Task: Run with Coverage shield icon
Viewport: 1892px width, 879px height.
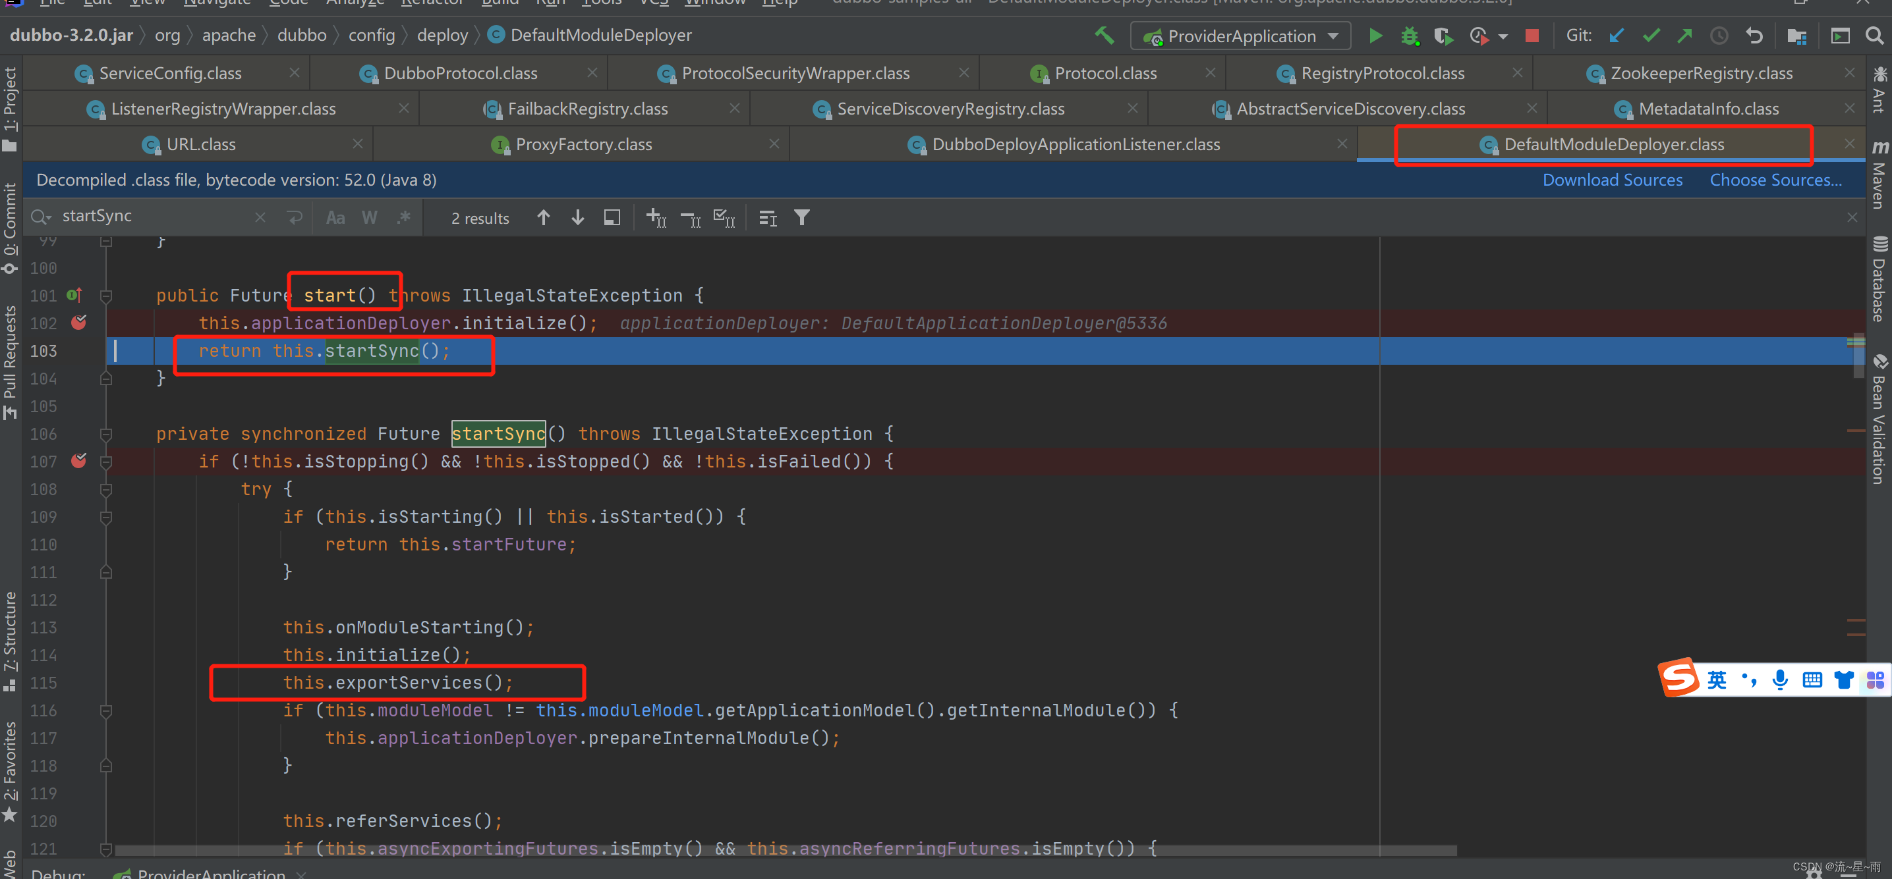Action: click(1443, 35)
